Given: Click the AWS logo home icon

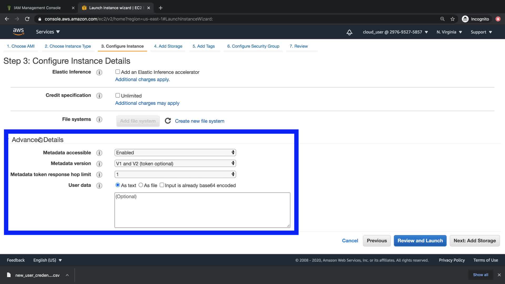Looking at the screenshot, I should (18, 32).
